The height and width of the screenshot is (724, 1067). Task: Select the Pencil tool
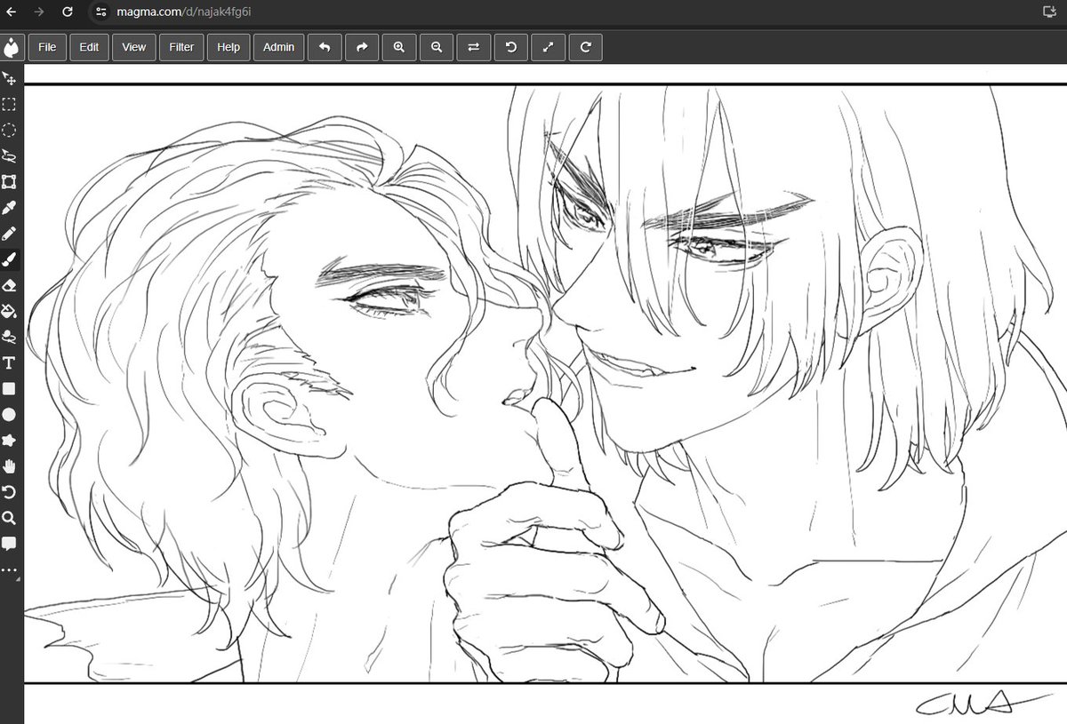[9, 234]
